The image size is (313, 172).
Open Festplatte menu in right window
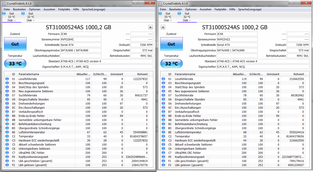tap(220, 9)
